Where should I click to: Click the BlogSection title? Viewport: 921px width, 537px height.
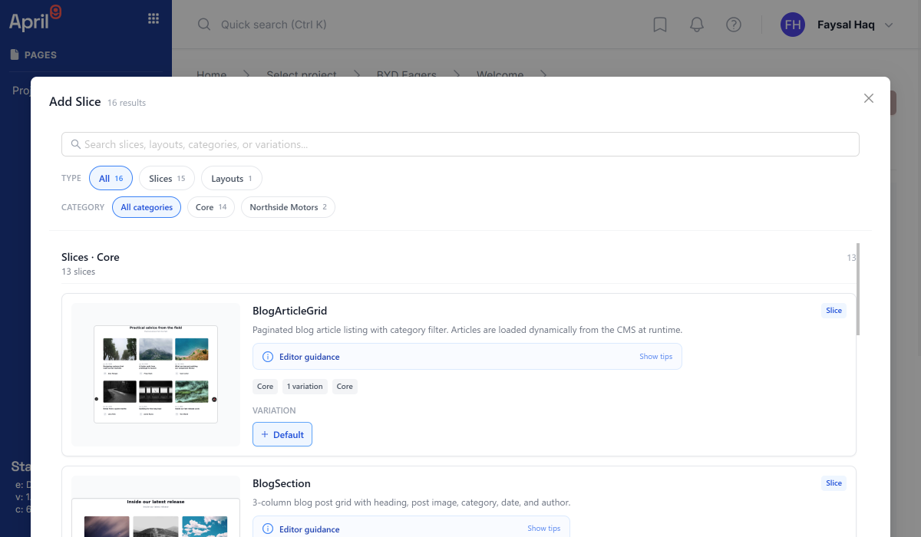point(282,483)
